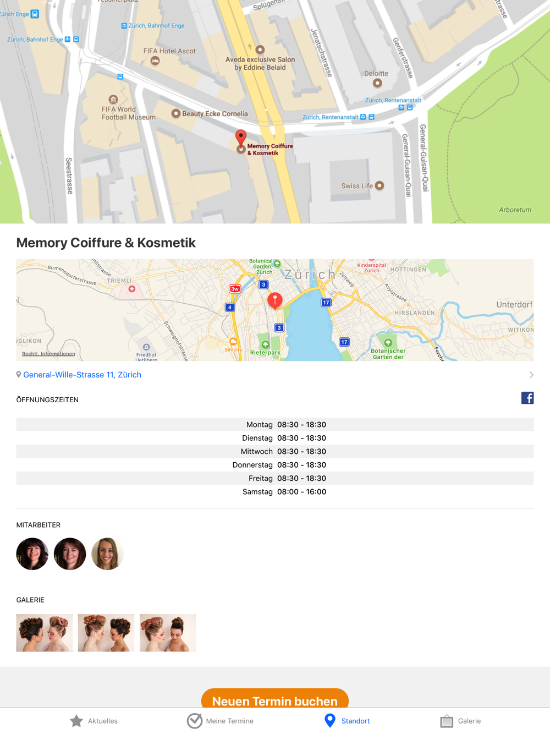
Task: Tap the Botanischer Garten green marker
Action: point(388,343)
